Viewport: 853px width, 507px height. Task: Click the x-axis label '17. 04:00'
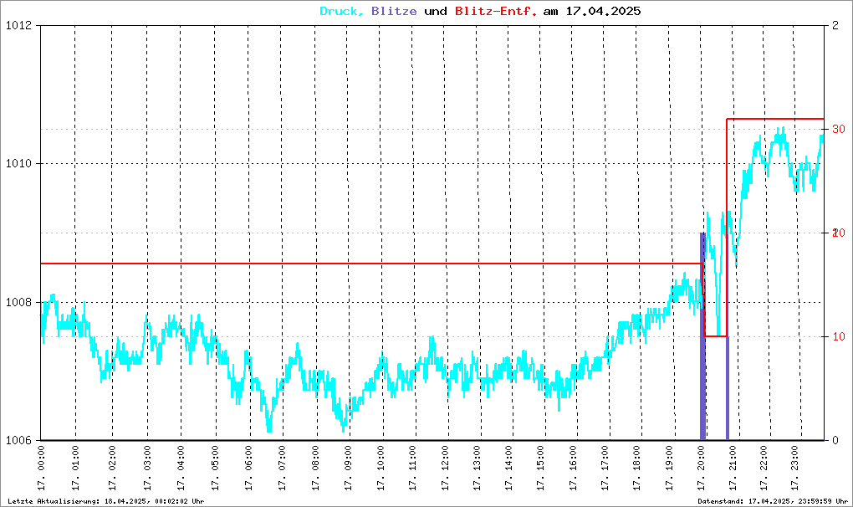point(181,469)
